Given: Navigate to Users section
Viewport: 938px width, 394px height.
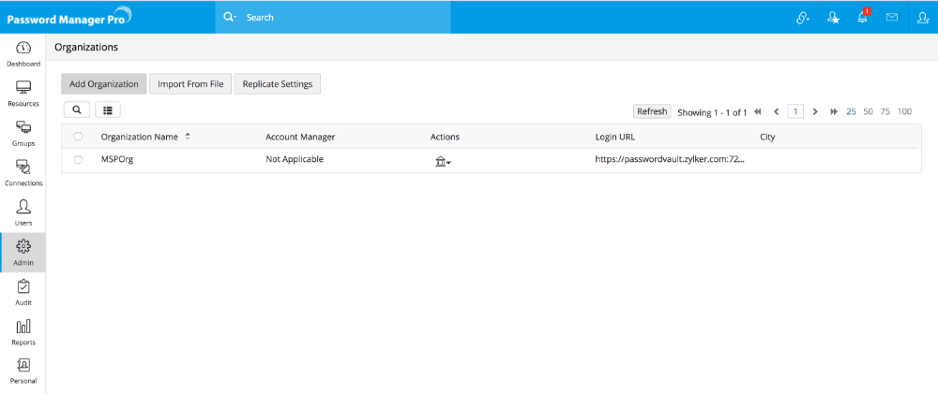Looking at the screenshot, I should 23,207.
